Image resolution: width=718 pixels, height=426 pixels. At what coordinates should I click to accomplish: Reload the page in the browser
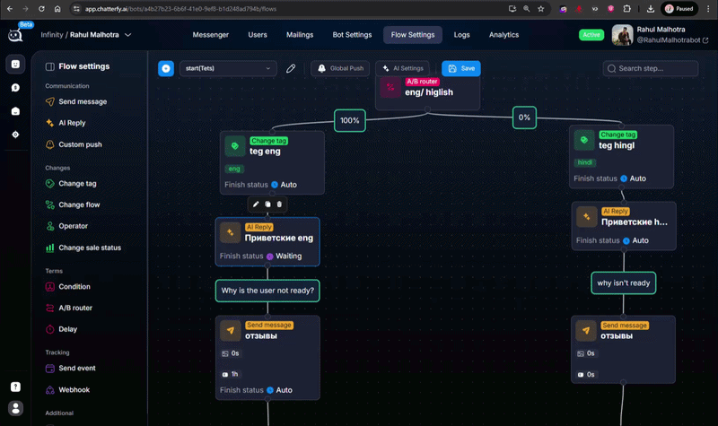coord(41,9)
